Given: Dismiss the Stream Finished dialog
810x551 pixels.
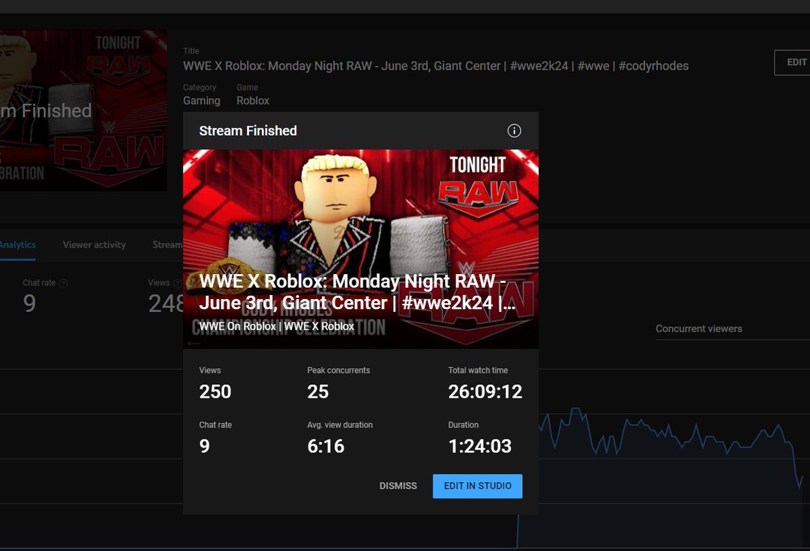Looking at the screenshot, I should 398,486.
